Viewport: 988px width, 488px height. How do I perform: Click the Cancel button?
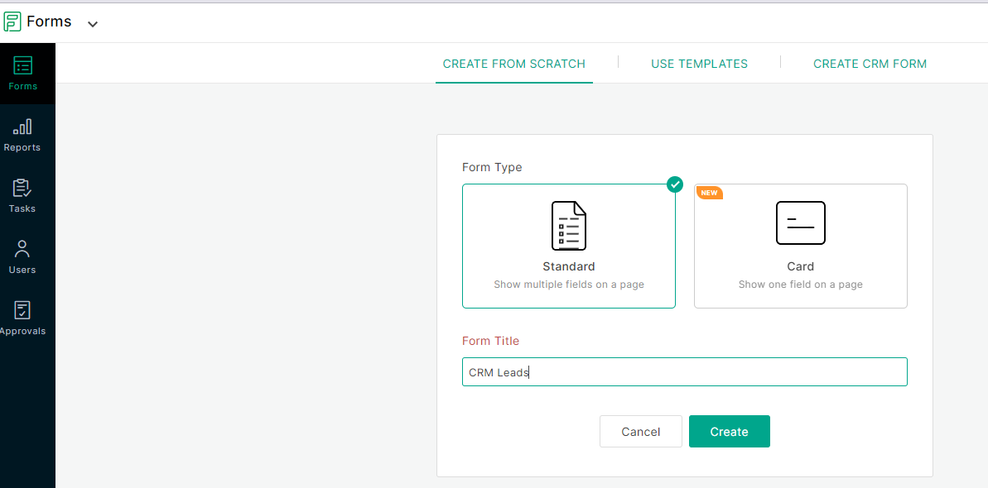640,431
